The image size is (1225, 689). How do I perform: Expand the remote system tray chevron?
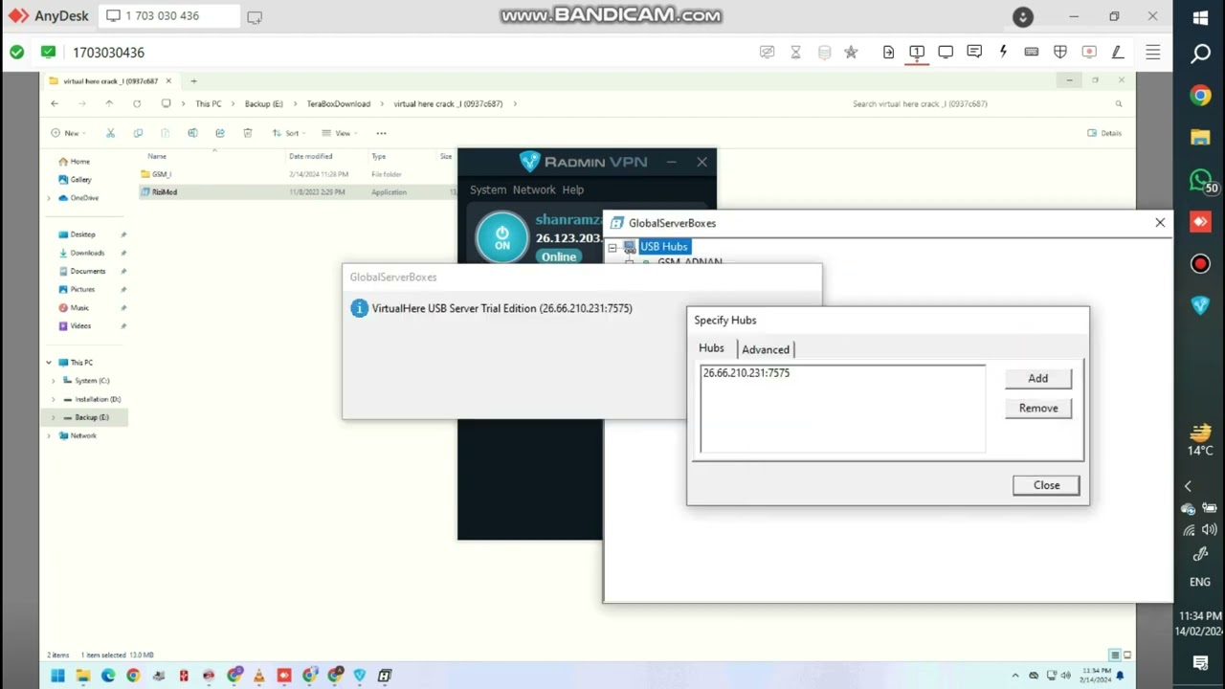pyautogui.click(x=1015, y=676)
